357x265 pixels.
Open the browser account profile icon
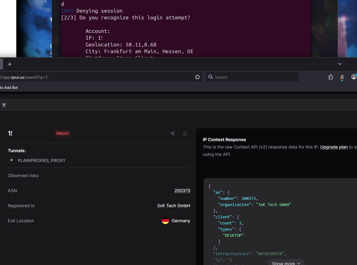354,77
